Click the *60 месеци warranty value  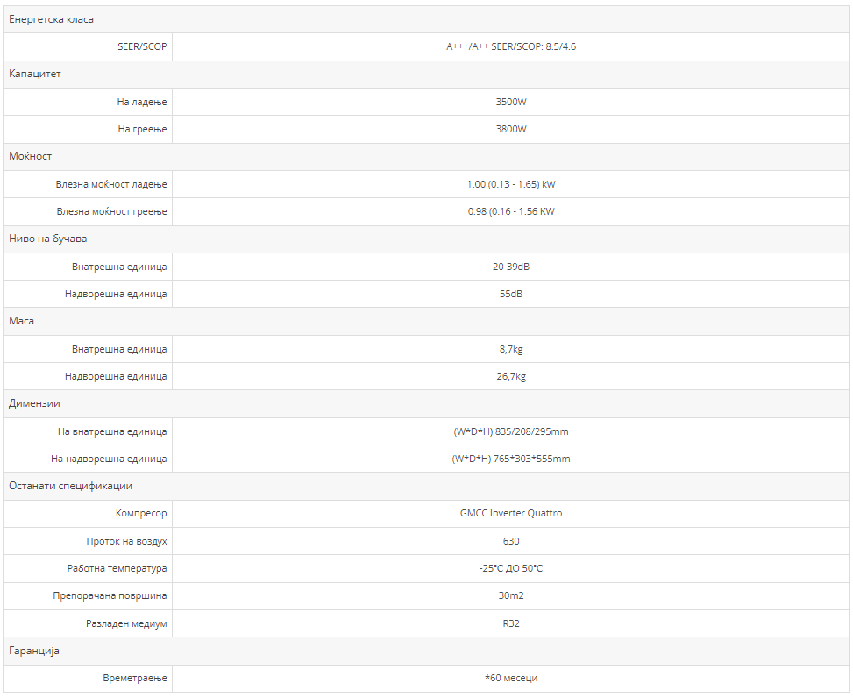tap(511, 678)
